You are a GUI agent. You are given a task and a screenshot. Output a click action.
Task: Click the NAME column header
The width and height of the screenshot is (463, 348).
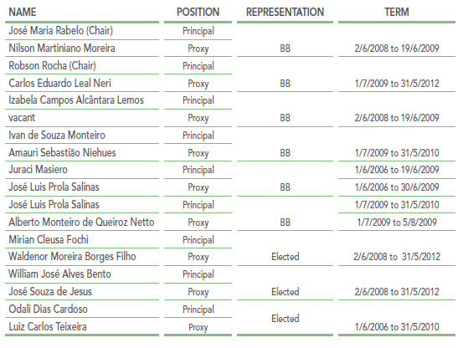point(23,12)
